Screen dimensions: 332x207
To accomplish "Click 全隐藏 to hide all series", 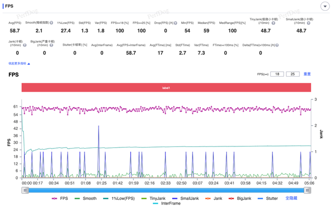I will (292, 198).
